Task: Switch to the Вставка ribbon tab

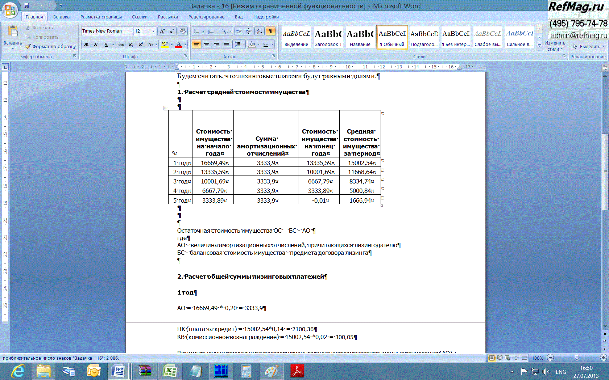Action: (x=61, y=17)
